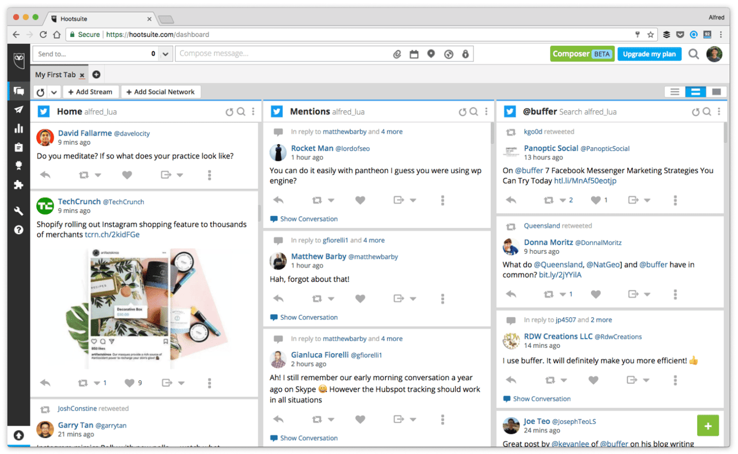Open the App Directory puzzle piece icon
This screenshot has height=454, width=738.
(18, 185)
